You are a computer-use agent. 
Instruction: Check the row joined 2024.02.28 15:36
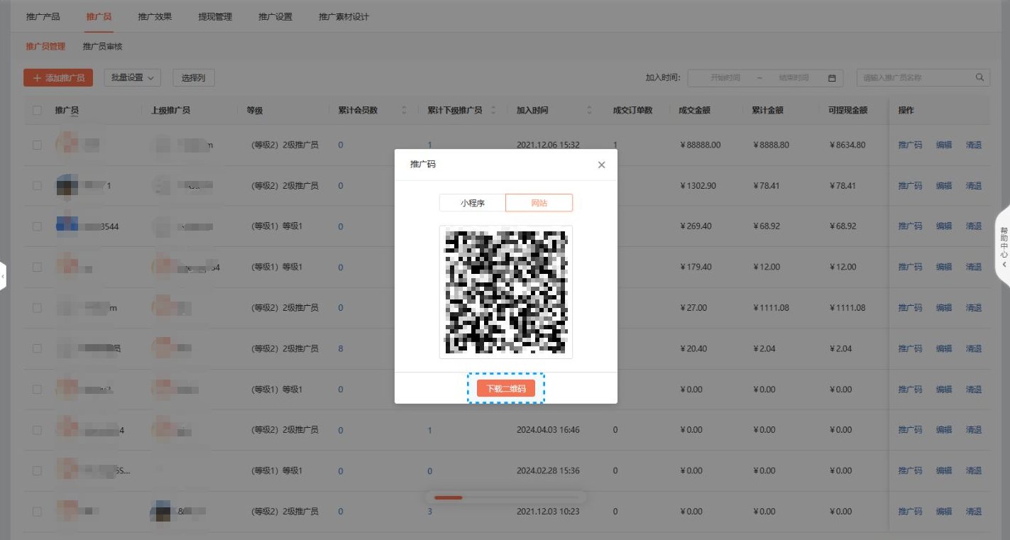(37, 471)
